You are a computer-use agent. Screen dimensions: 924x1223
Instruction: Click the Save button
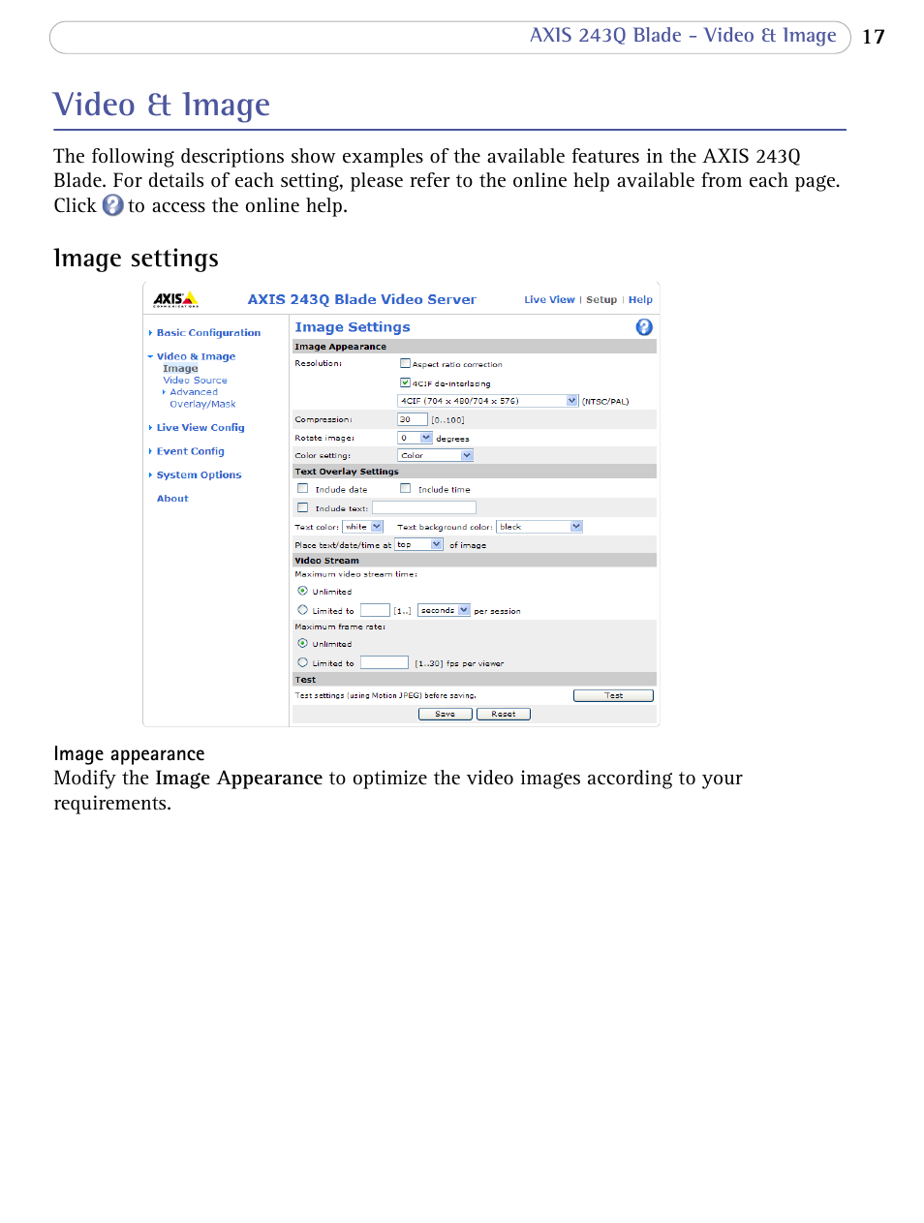coord(446,714)
